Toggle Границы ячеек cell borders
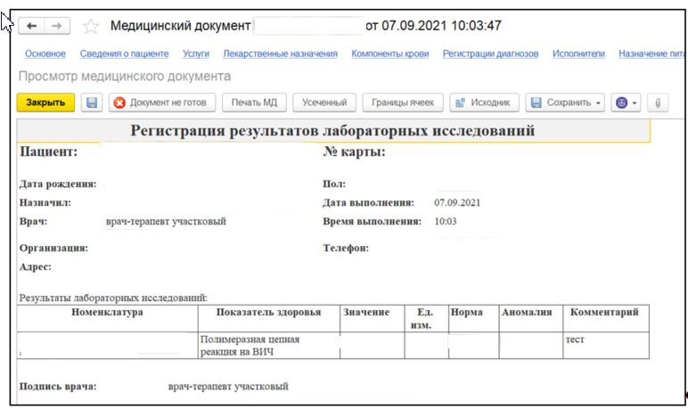 click(403, 102)
